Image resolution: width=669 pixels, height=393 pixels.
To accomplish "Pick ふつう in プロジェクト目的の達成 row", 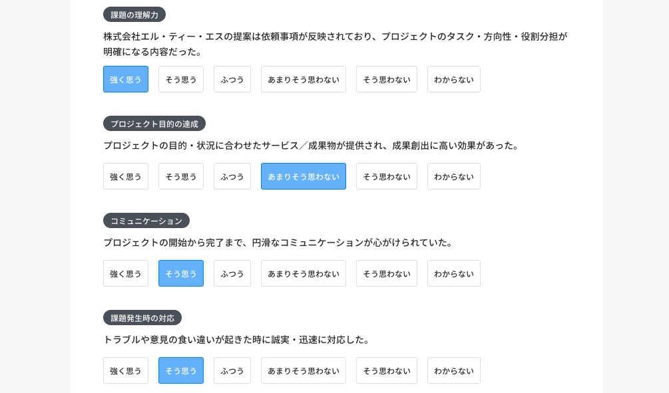I will coord(232,176).
